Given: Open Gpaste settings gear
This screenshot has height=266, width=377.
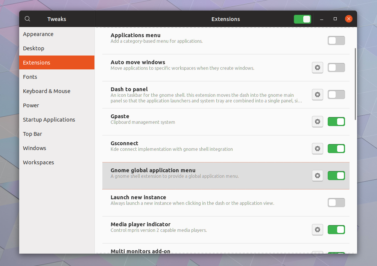Looking at the screenshot, I should point(317,122).
